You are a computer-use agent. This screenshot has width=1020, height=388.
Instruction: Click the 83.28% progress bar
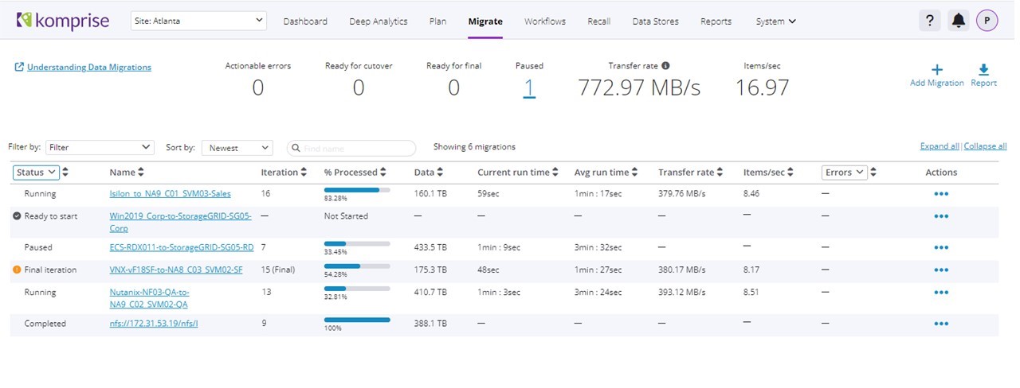click(x=357, y=190)
